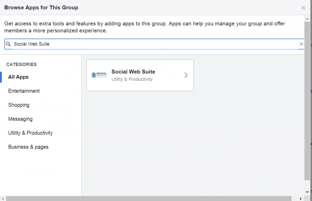This screenshot has height=201, width=312.
Task: Open the Entertainment category
Action: (24, 91)
